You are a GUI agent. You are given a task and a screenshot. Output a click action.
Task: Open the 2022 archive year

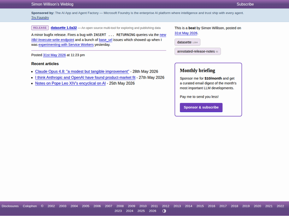point(280,206)
